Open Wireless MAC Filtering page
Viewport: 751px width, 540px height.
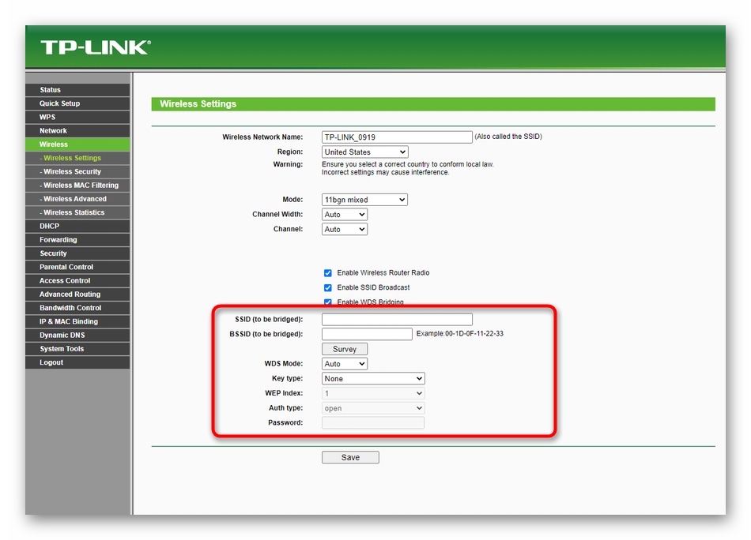(x=81, y=186)
